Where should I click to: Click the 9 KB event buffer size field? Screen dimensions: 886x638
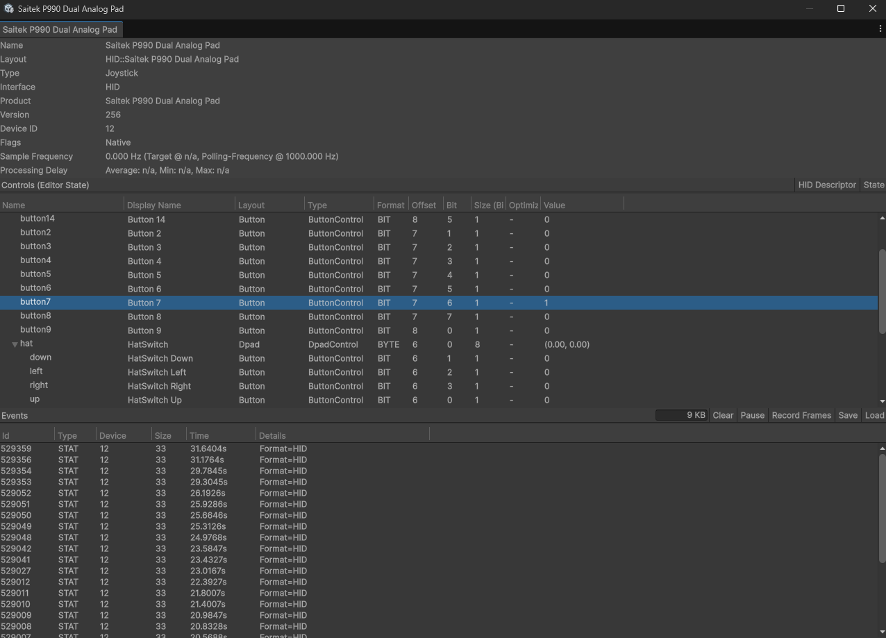(682, 415)
